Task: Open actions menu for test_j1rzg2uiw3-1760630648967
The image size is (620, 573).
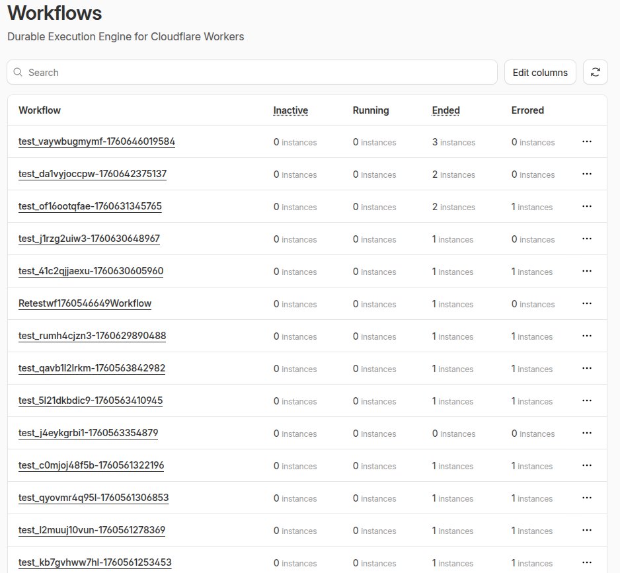Action: pyautogui.click(x=587, y=239)
